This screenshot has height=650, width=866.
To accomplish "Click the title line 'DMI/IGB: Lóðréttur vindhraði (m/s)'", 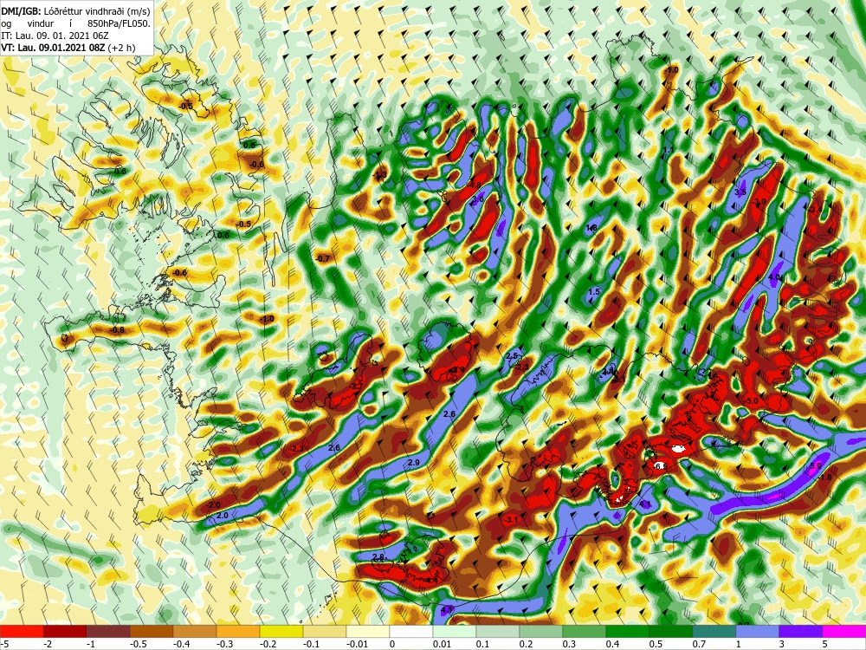I will tap(75, 11).
